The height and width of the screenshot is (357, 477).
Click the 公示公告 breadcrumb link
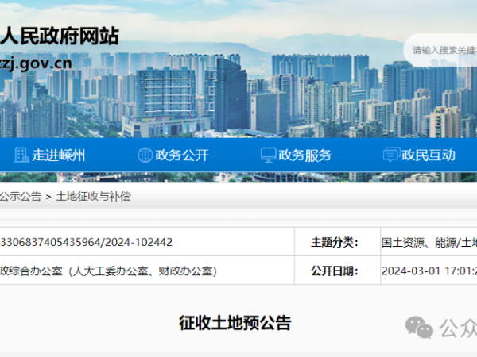coord(21,196)
